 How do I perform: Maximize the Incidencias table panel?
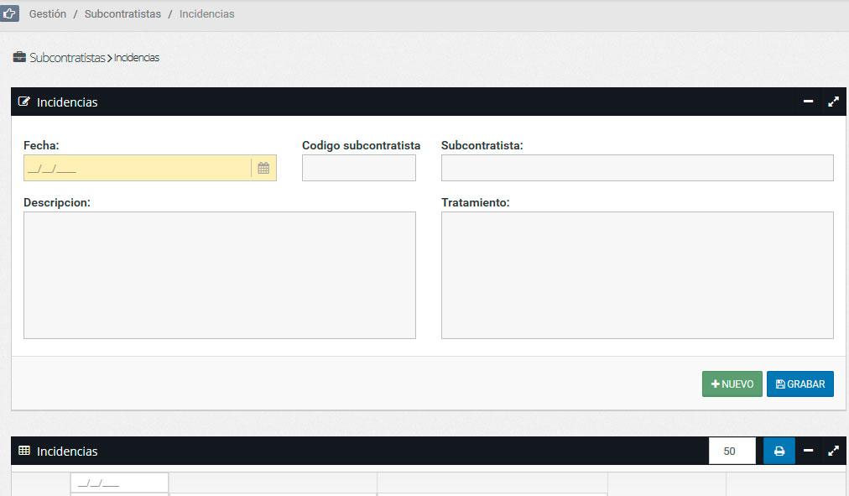833,451
